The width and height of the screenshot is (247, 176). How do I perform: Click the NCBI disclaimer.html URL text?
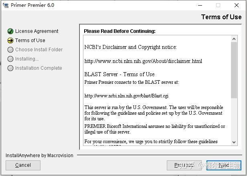(143, 61)
